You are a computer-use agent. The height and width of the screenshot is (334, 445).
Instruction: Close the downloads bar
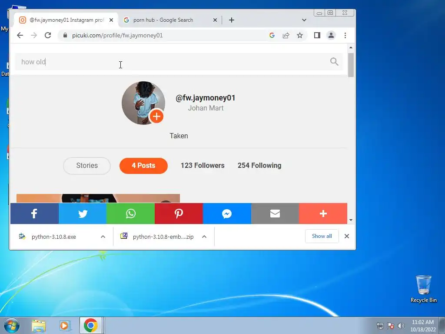346,236
